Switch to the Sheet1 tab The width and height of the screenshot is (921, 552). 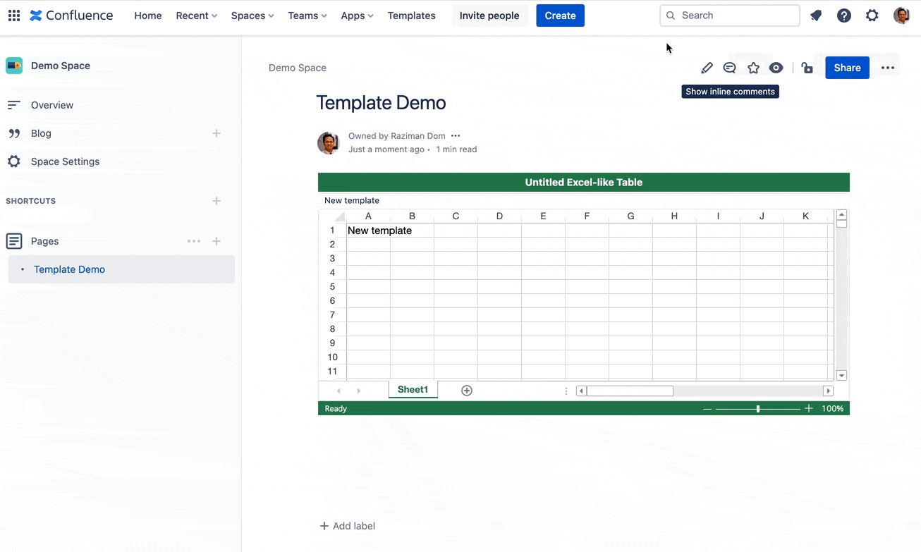(413, 389)
